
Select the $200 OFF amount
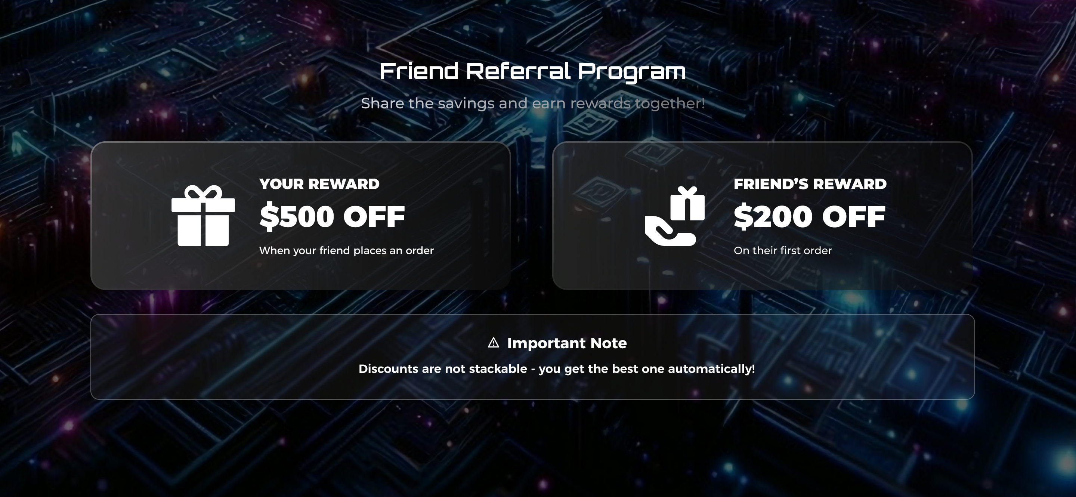click(809, 217)
